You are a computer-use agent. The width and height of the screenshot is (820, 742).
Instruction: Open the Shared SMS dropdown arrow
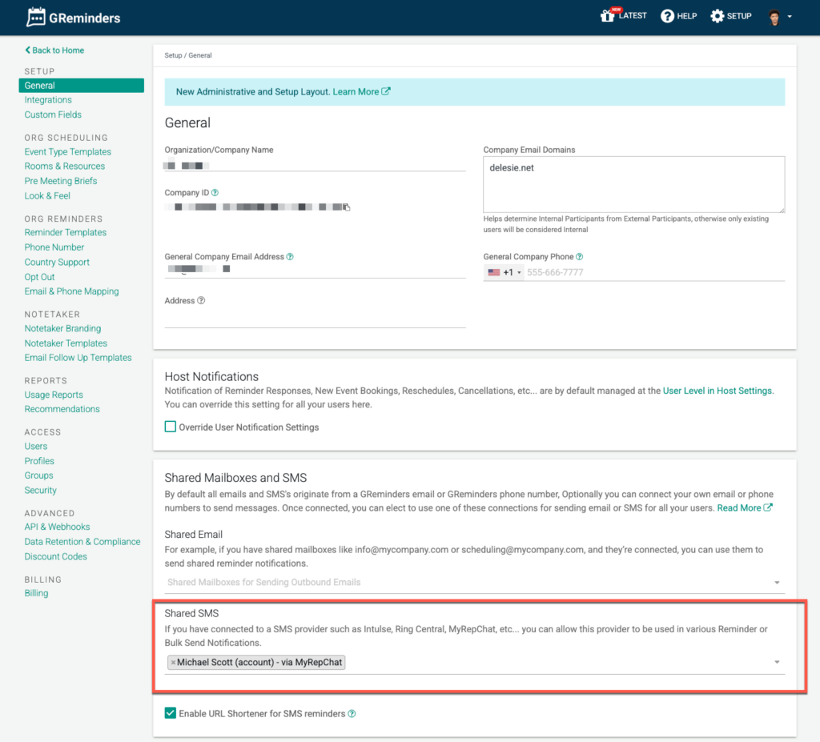776,663
